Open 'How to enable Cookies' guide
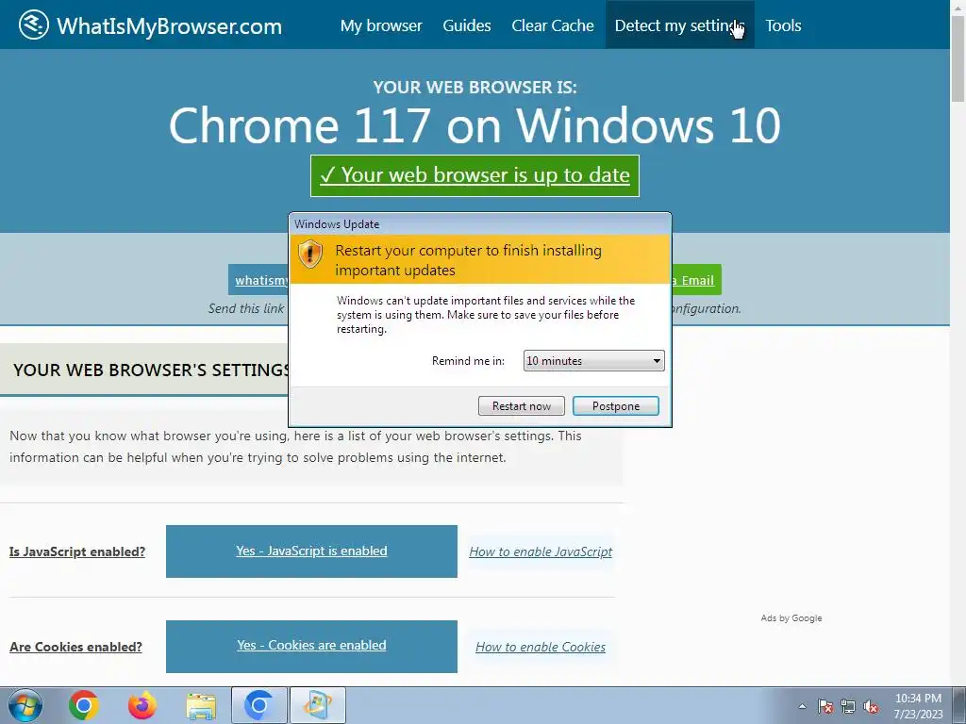 coord(541,647)
